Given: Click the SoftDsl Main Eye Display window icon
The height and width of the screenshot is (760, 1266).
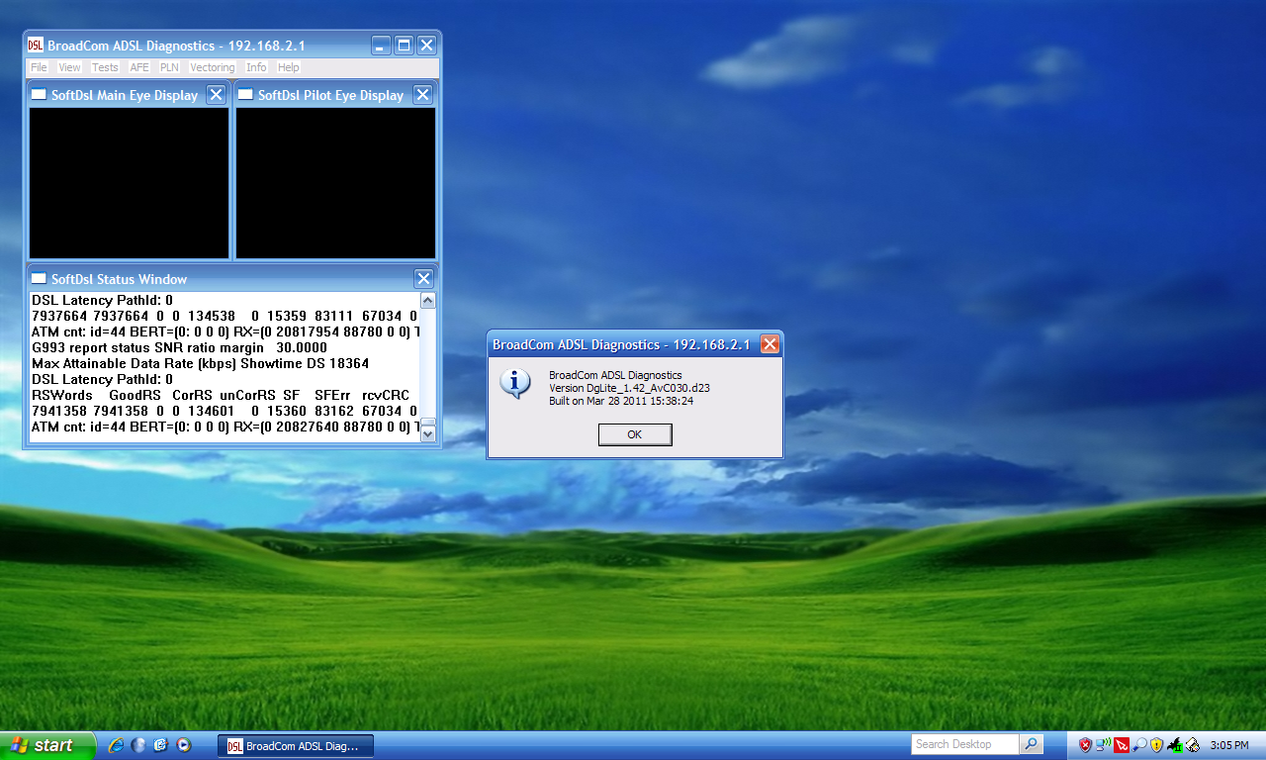Looking at the screenshot, I should [39, 95].
